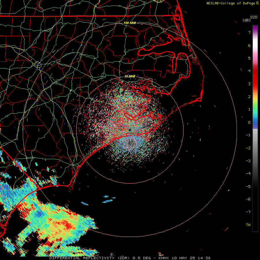Click the 0 value on the scale
This screenshot has width=260, height=260.
coord(249,122)
